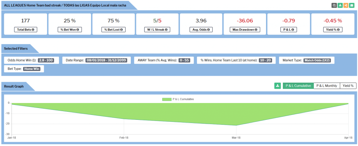Click the % Bet Won info label

click(x=70, y=30)
